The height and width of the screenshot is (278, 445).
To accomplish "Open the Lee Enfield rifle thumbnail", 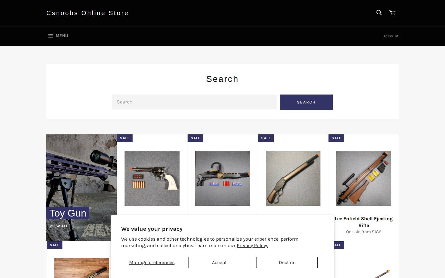I will point(363,178).
